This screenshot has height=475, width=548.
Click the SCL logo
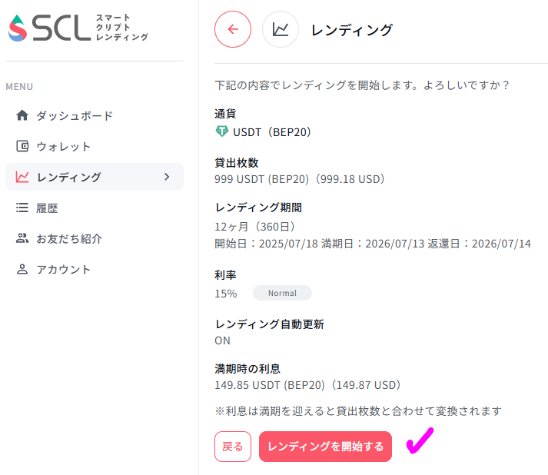click(x=78, y=28)
